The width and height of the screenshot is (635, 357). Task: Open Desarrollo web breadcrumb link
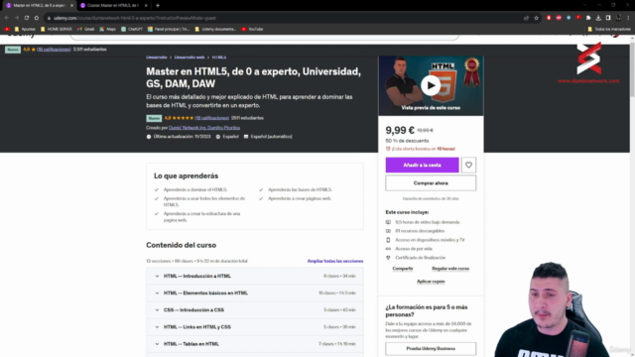[x=190, y=58]
